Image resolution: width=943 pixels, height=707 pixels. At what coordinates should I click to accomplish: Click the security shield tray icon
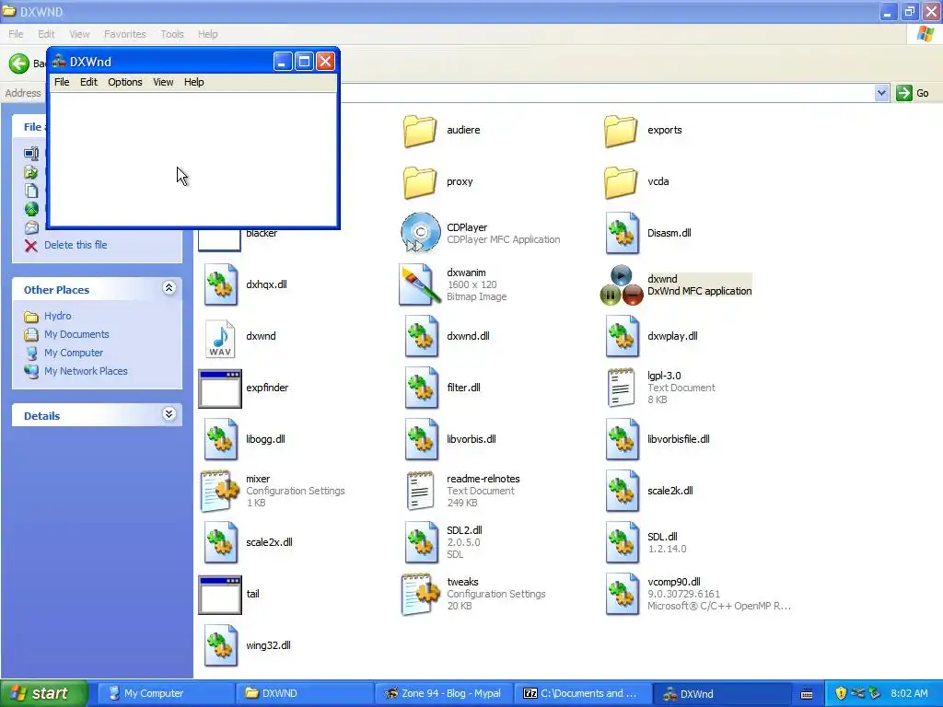coord(841,694)
